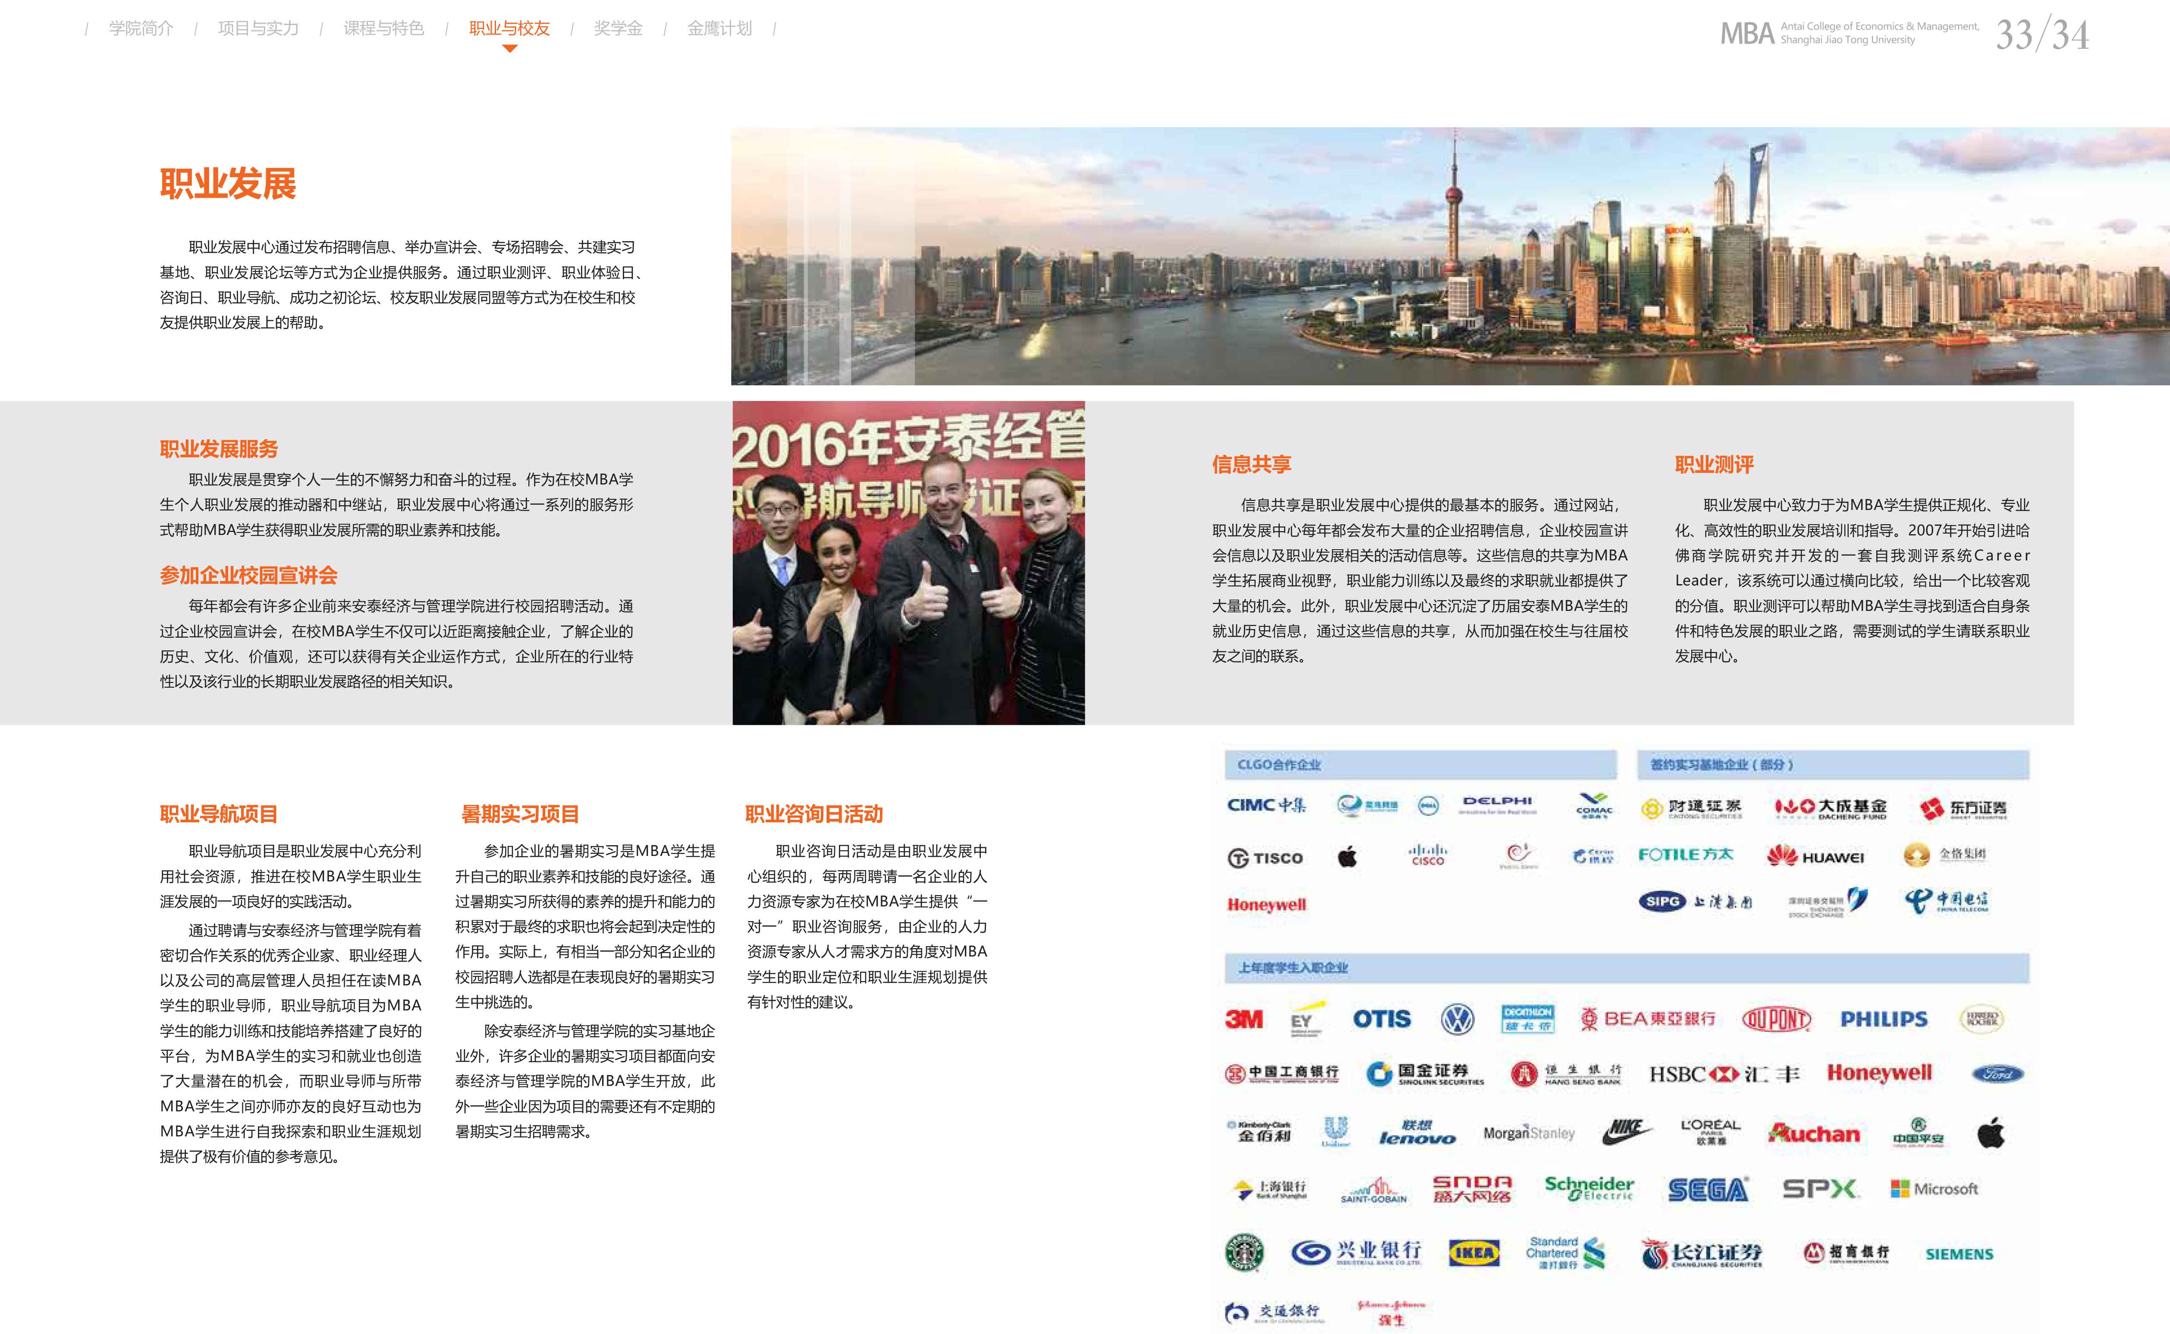Switch to the 奖学金 tab
This screenshot has width=2170, height=1334.
click(x=618, y=29)
